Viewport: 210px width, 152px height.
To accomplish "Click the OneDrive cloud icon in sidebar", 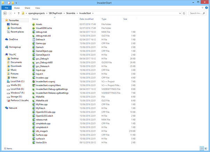I will click(x=6, y=39).
